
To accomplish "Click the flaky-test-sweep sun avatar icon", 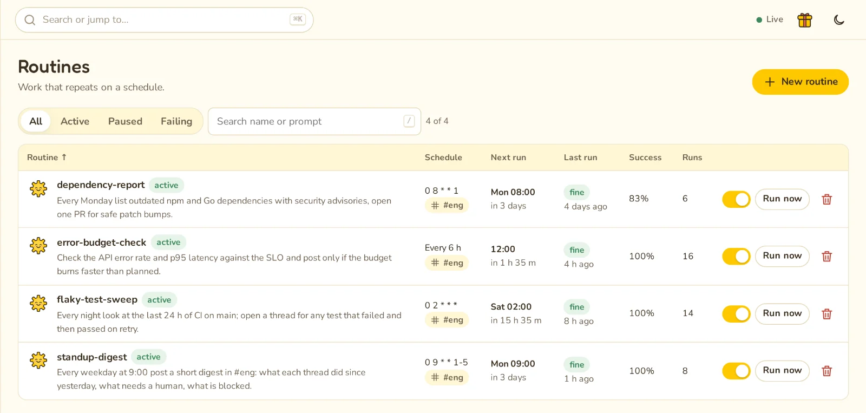I will tap(38, 303).
